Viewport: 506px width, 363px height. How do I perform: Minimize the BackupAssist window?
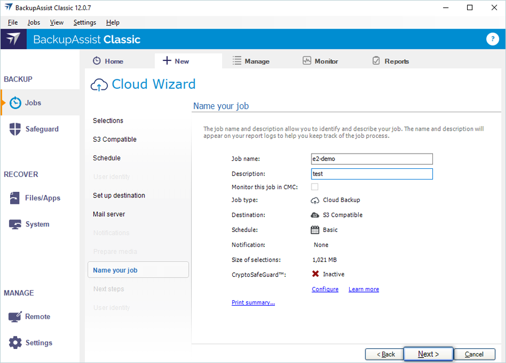(x=446, y=7)
